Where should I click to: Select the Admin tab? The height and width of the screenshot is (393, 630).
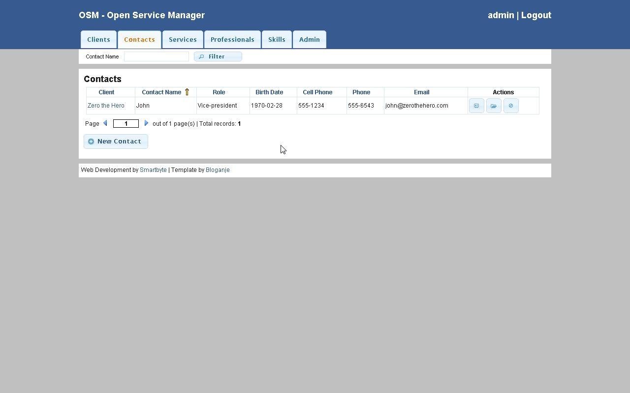click(309, 39)
